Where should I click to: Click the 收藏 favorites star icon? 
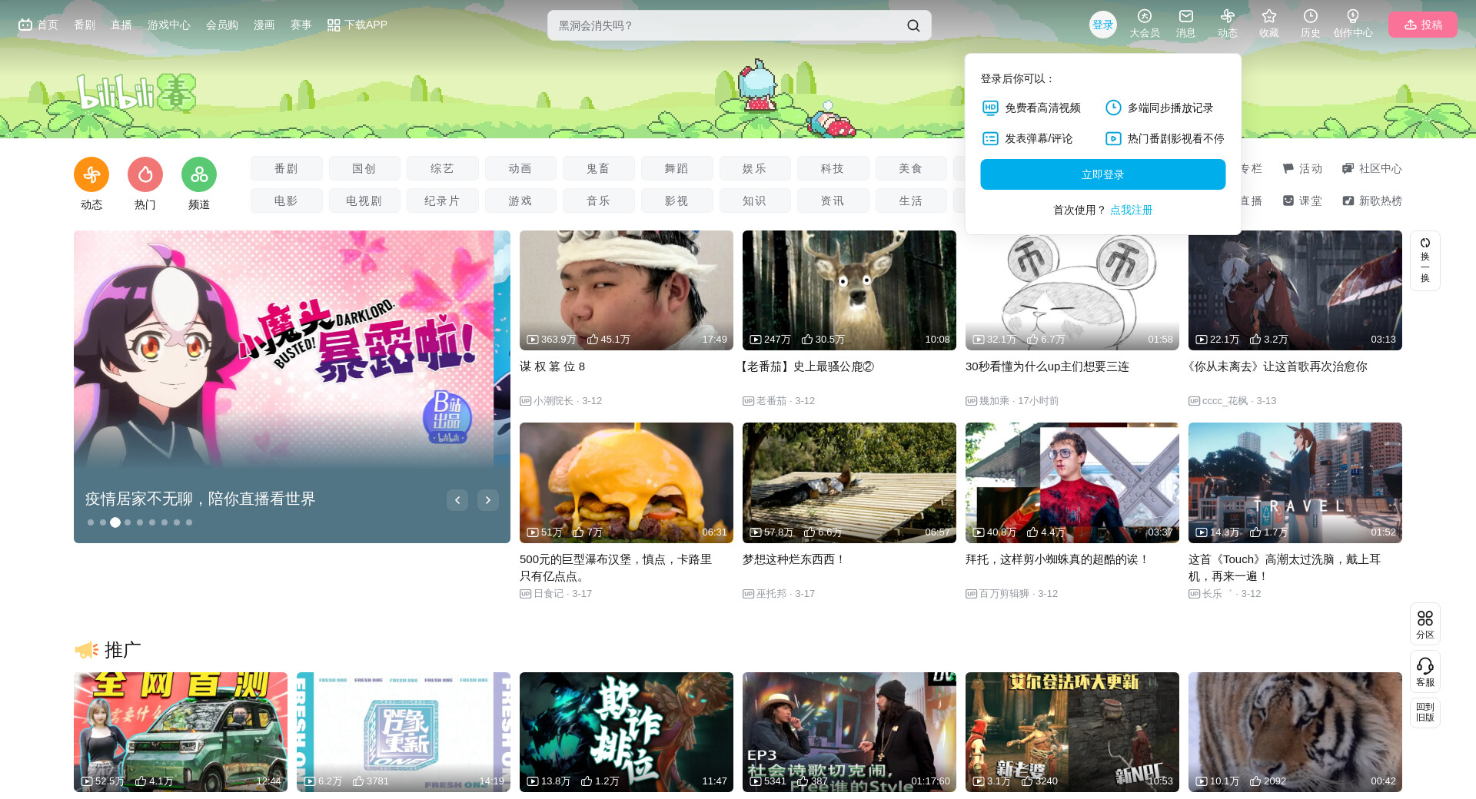click(1268, 18)
